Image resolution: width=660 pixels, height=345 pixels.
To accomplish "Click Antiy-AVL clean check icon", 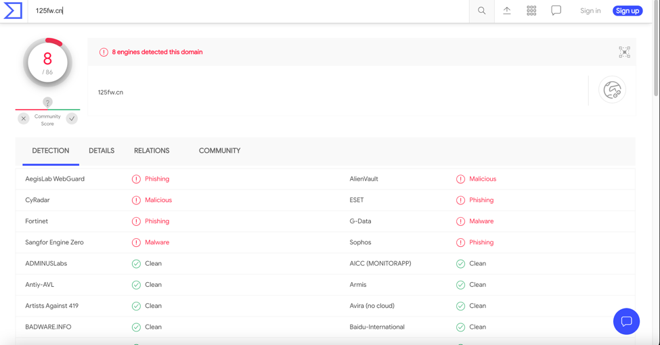I will 136,285.
